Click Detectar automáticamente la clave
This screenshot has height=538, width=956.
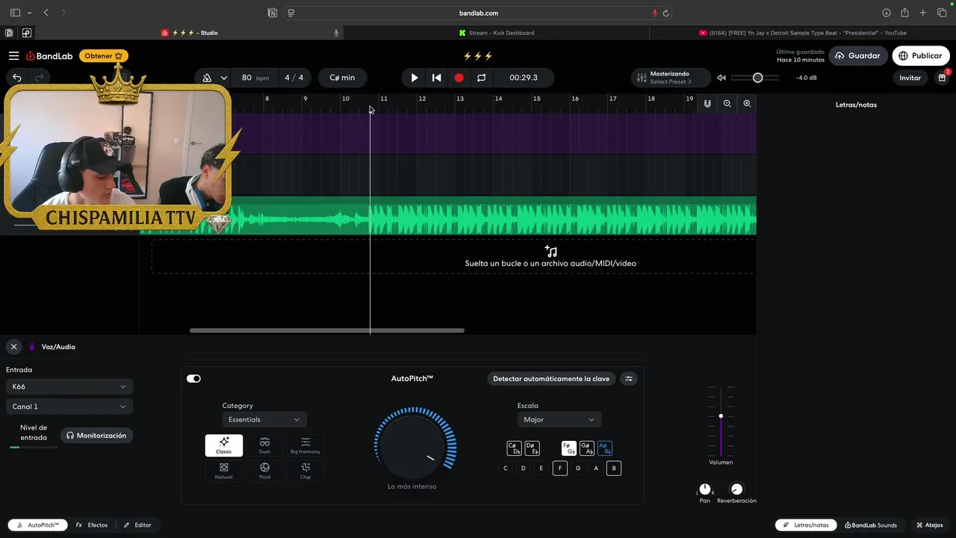point(551,379)
